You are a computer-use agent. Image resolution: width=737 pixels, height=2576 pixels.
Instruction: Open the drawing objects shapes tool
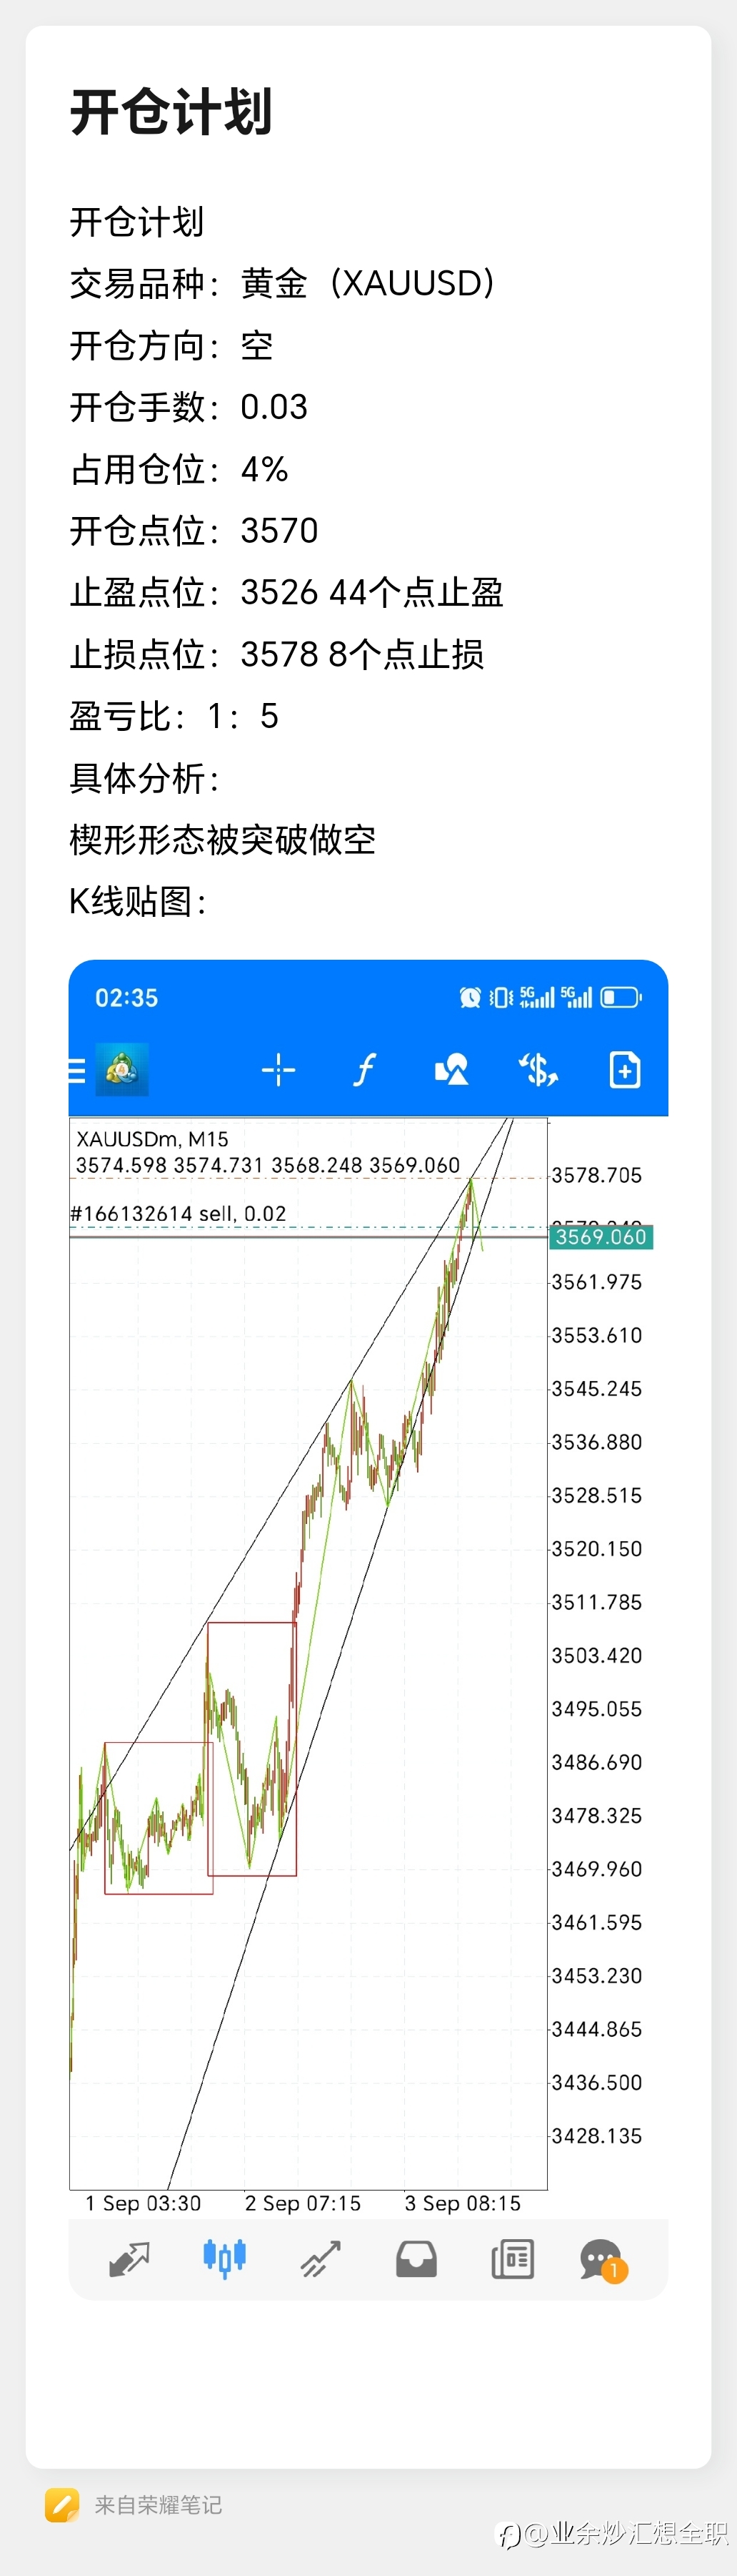coord(451,1070)
